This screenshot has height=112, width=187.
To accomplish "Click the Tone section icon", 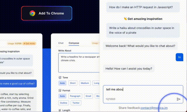I will [x=60, y=78].
